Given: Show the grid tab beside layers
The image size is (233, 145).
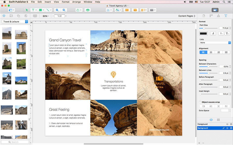Looking at the screenshot, I should 218,120.
